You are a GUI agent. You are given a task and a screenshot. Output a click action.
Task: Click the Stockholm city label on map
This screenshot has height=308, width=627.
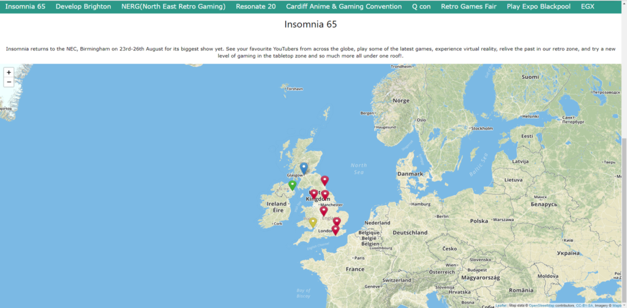481,129
